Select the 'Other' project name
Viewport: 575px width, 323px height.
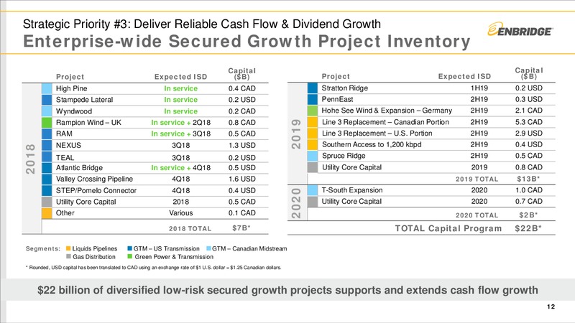click(65, 213)
